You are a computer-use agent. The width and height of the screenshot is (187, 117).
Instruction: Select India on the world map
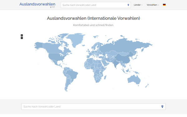click(x=116, y=63)
